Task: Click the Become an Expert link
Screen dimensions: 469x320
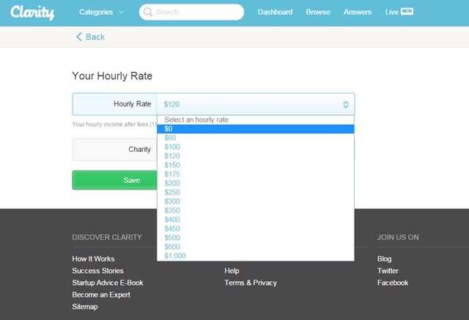Action: [101, 295]
